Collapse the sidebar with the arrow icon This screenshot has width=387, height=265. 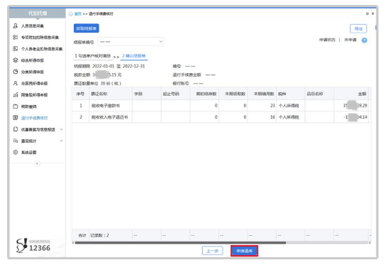(37, 163)
